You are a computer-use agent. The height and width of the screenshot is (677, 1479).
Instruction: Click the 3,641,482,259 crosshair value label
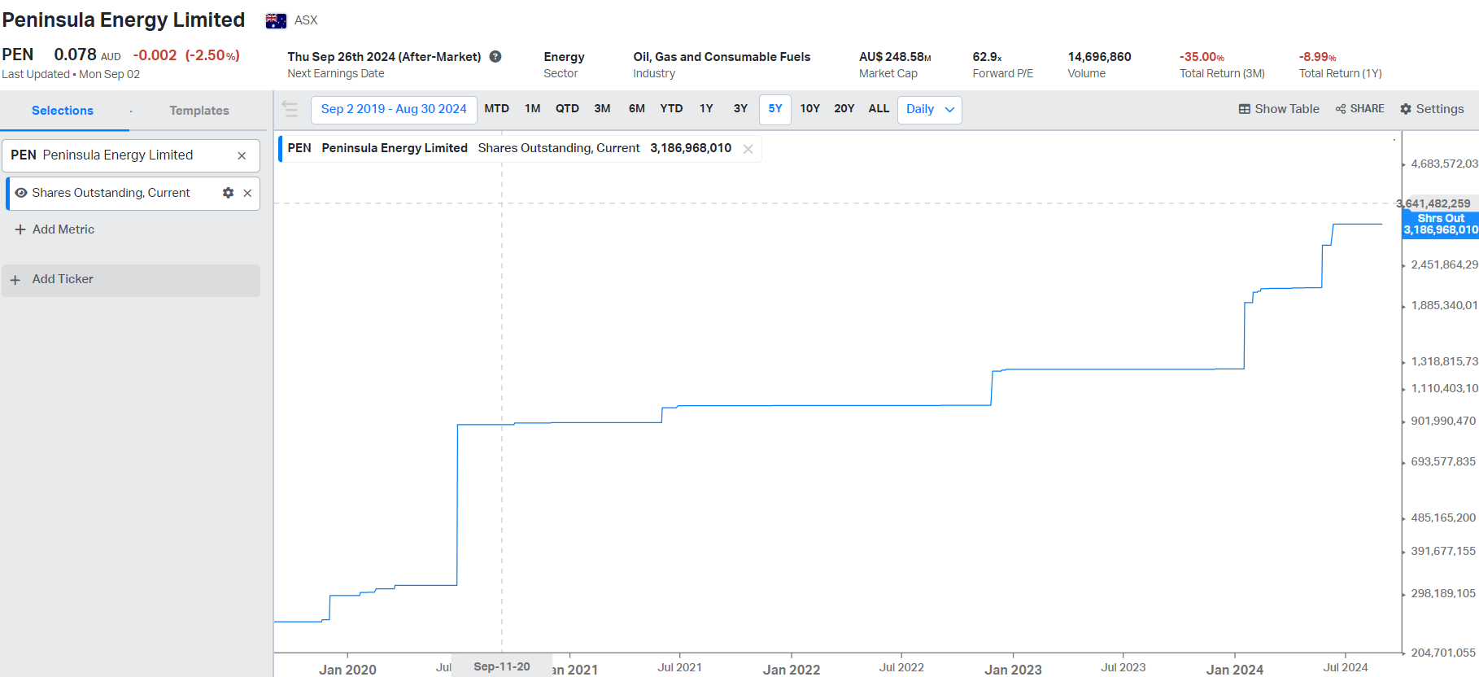(1433, 203)
